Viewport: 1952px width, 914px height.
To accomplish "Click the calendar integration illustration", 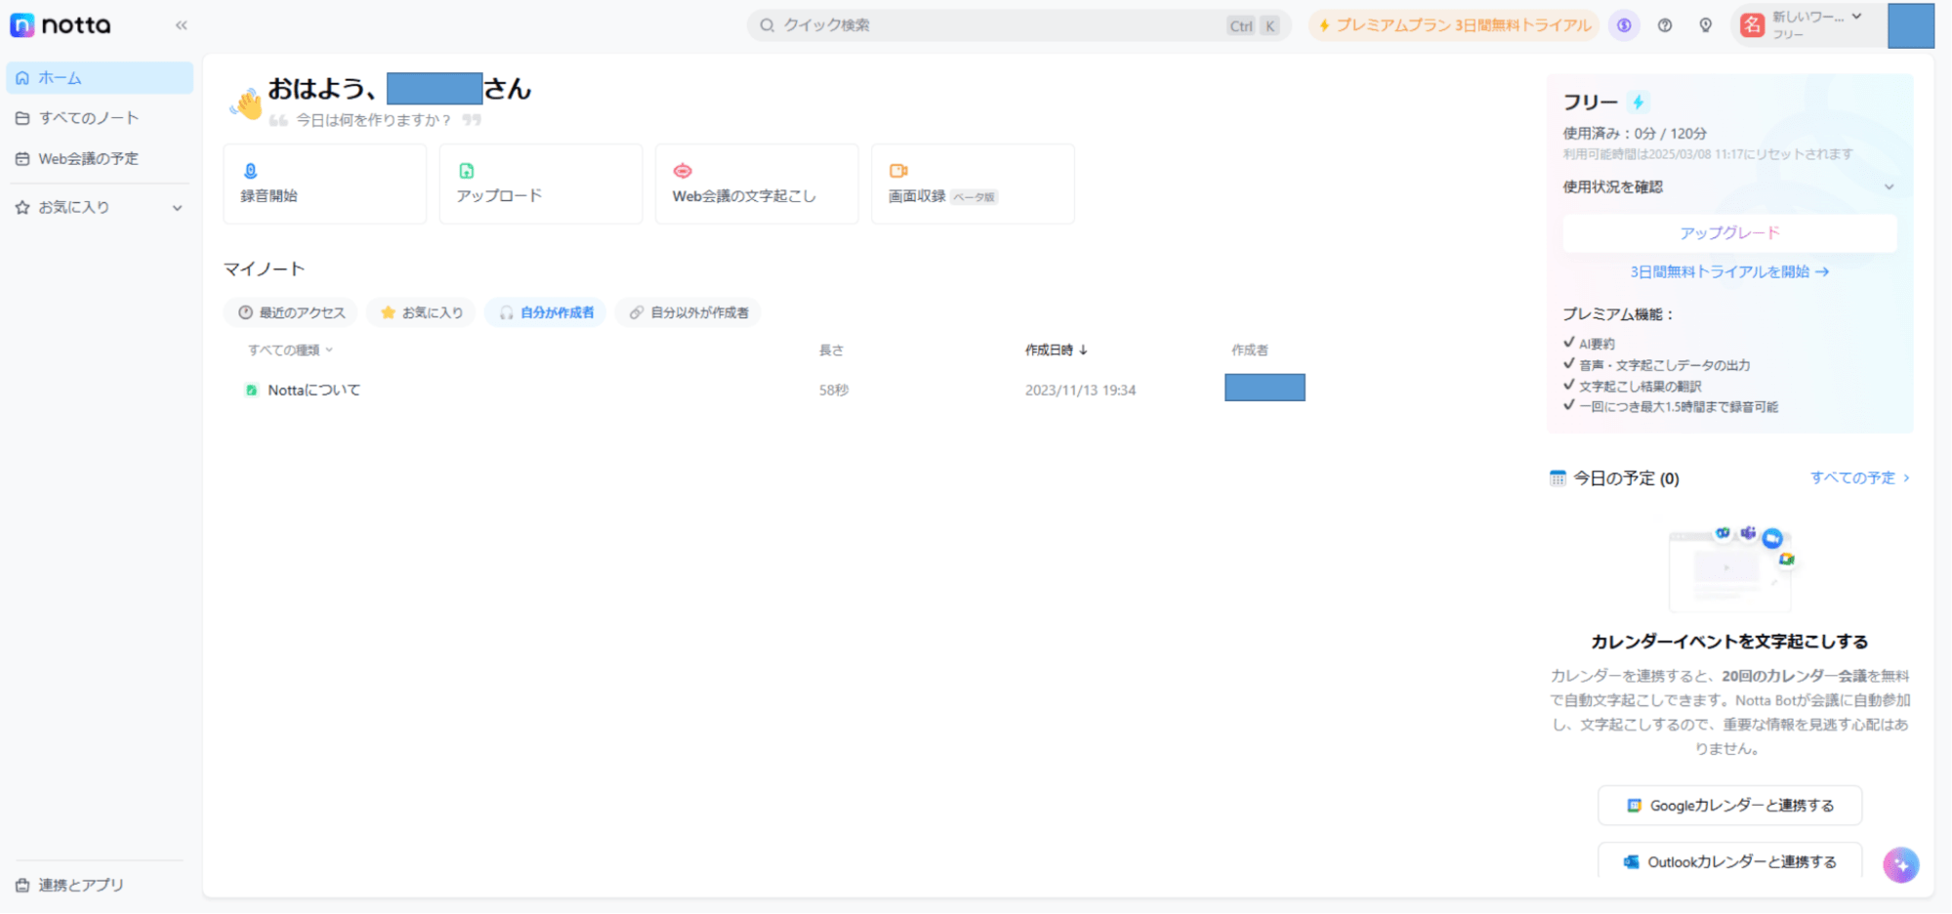I will click(x=1730, y=567).
